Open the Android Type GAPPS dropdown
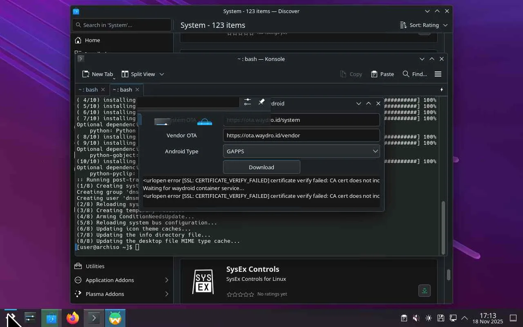Viewport: 523px width, 327px height. pos(301,151)
